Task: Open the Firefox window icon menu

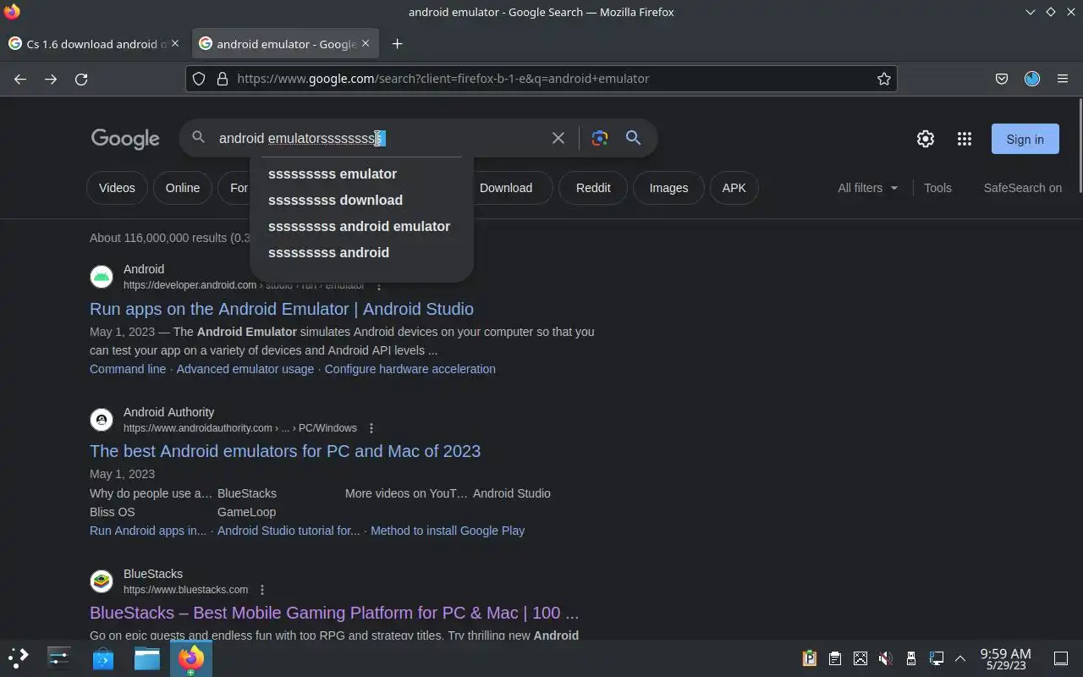Action: (x=12, y=12)
